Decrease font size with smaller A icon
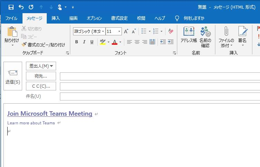 134,31
